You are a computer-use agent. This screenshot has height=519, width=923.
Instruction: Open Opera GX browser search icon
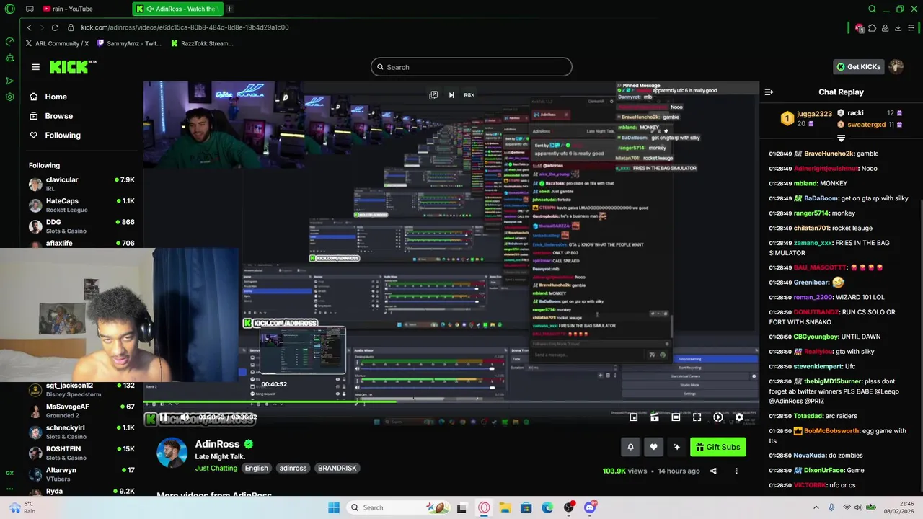(x=872, y=9)
